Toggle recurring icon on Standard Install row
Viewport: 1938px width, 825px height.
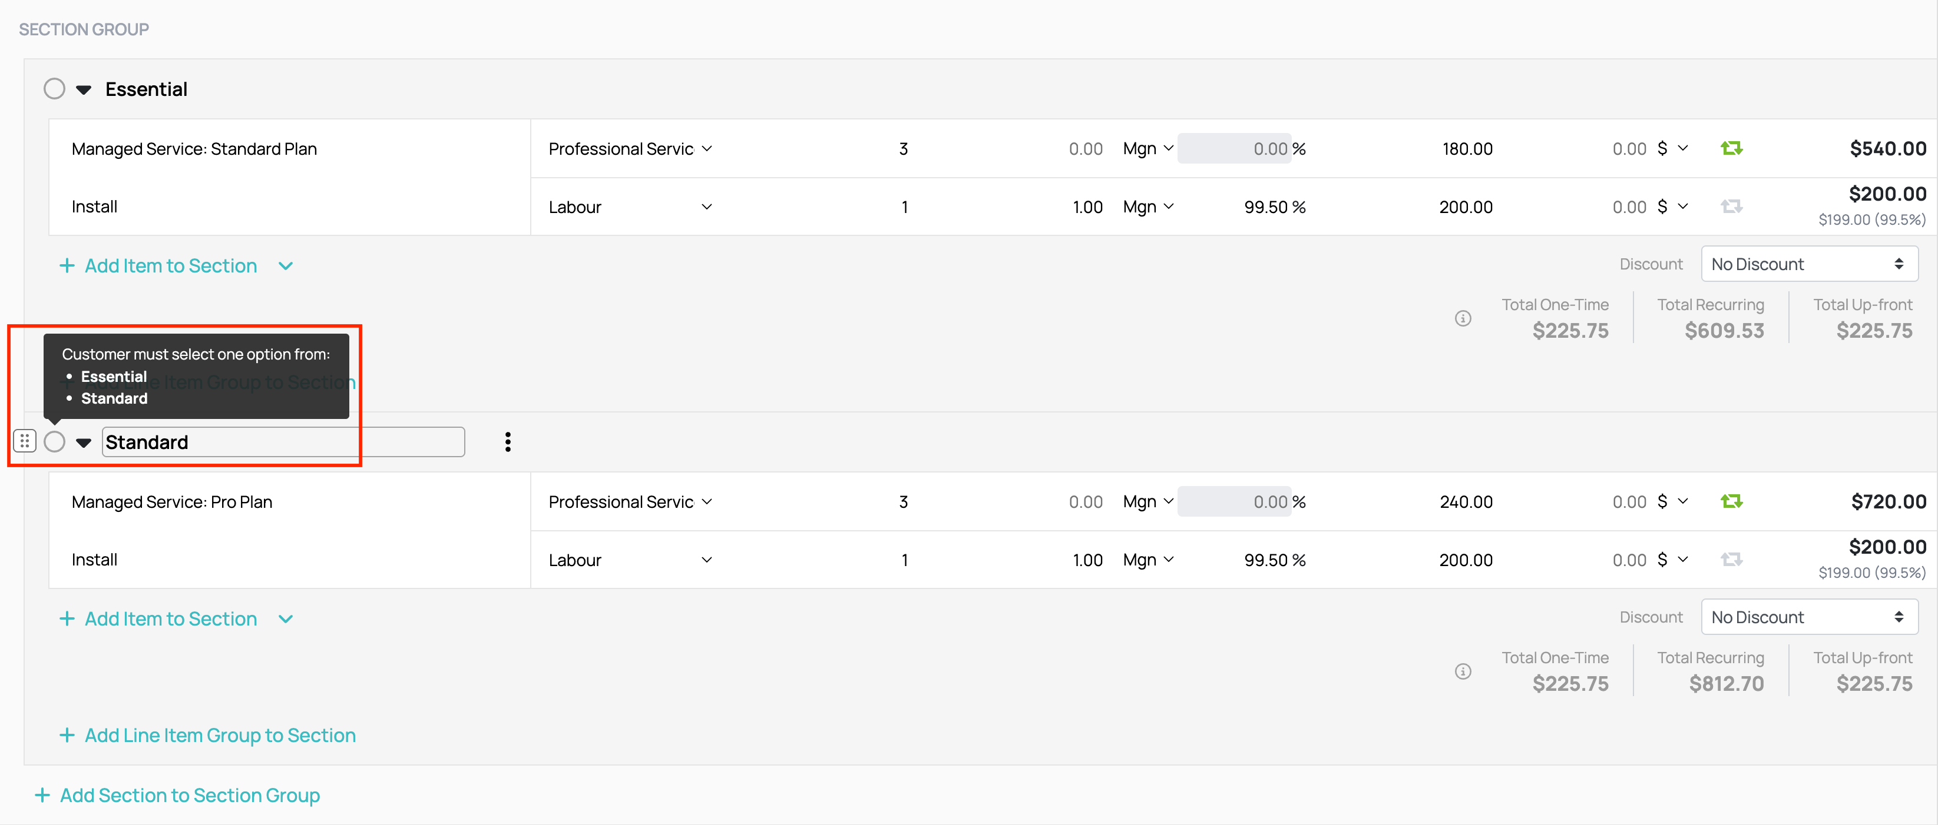[1731, 559]
